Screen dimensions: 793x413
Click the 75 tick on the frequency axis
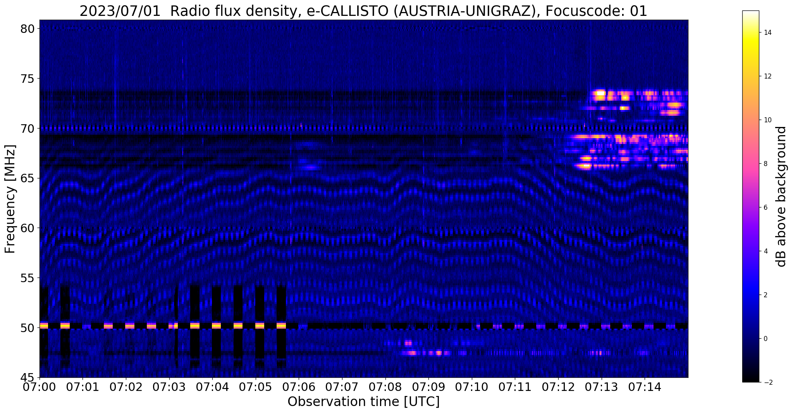pyautogui.click(x=29, y=79)
